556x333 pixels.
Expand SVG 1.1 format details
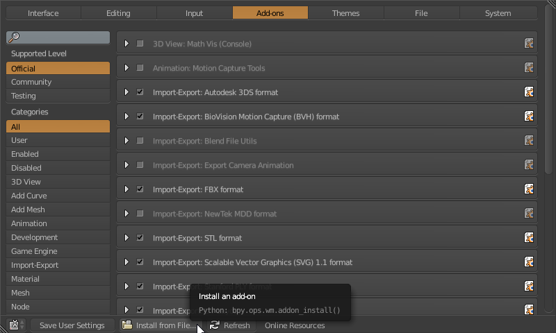tap(126, 262)
